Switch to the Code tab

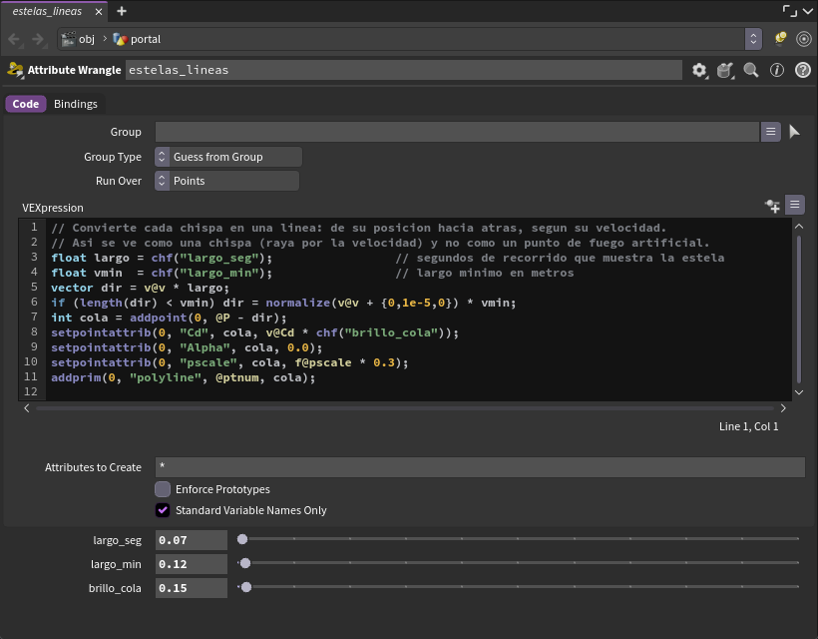point(26,104)
